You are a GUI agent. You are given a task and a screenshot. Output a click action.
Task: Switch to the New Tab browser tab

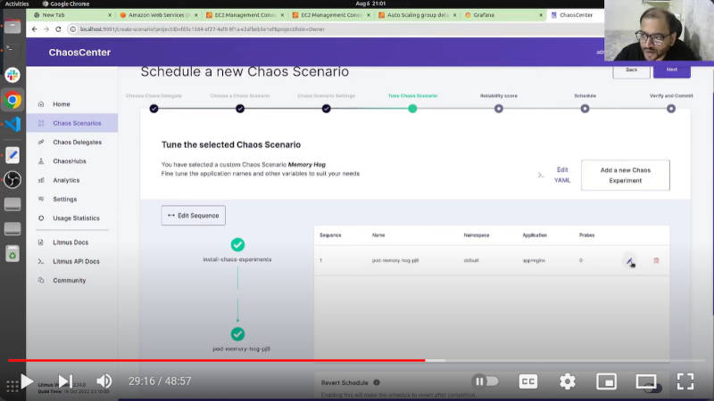pos(72,15)
